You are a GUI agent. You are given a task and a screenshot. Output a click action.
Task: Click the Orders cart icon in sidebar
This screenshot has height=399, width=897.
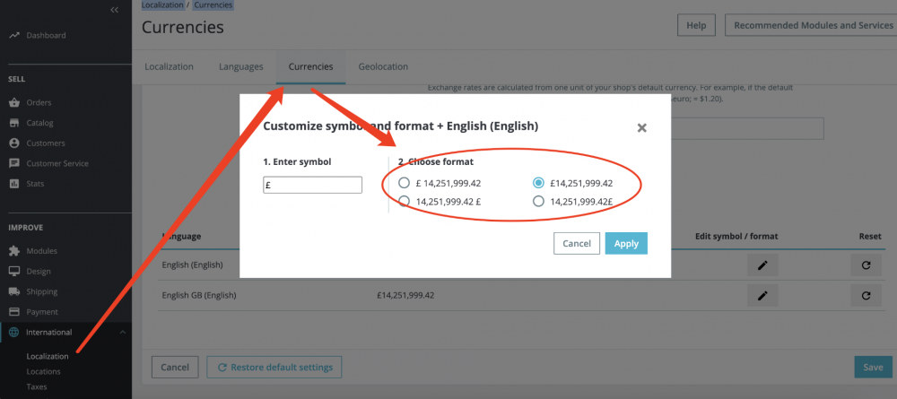[x=14, y=102]
